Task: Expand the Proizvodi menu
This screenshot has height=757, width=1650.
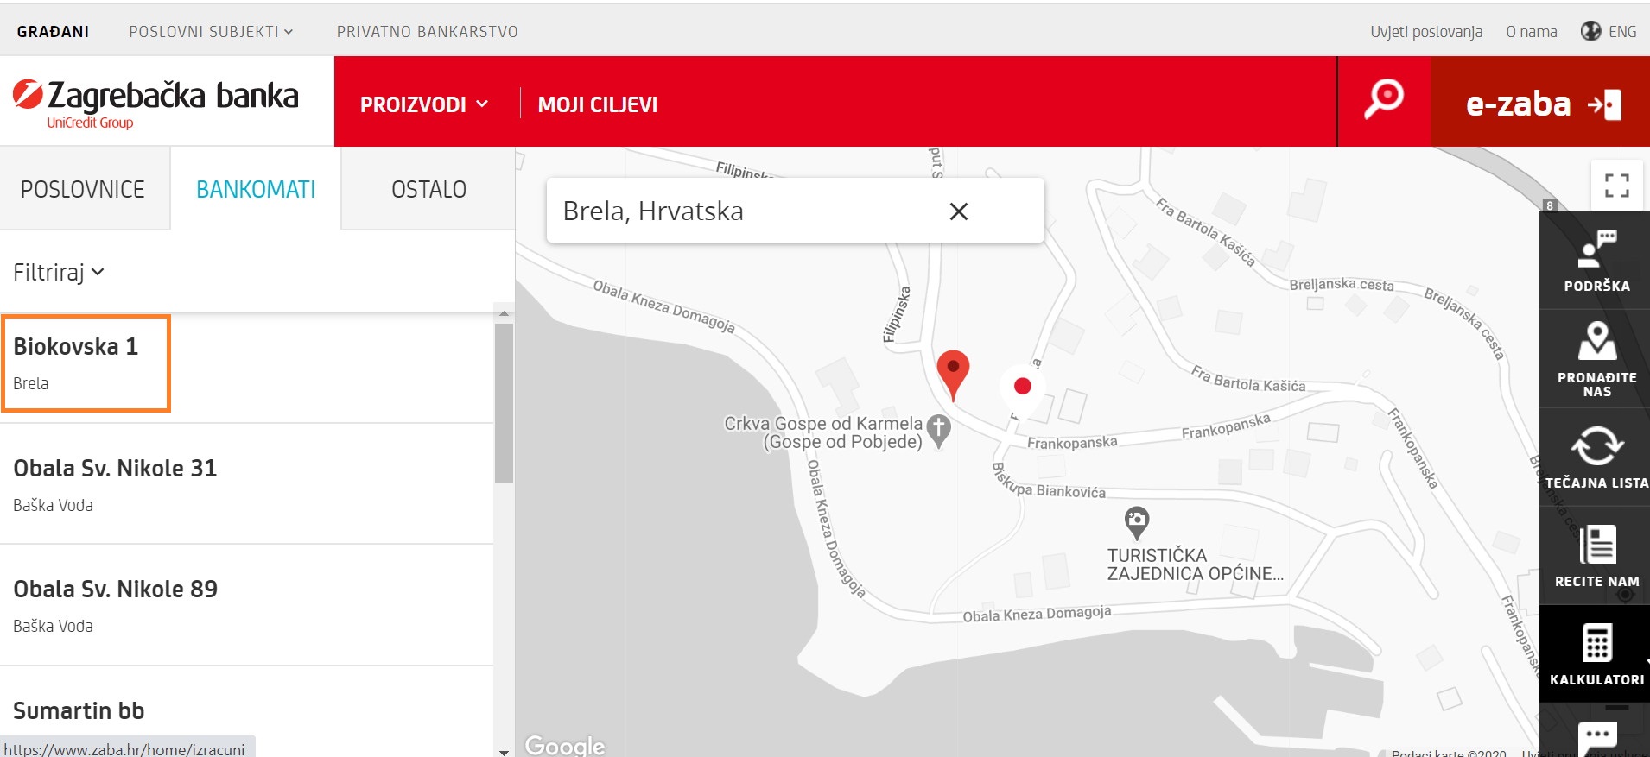Action: 423,104
